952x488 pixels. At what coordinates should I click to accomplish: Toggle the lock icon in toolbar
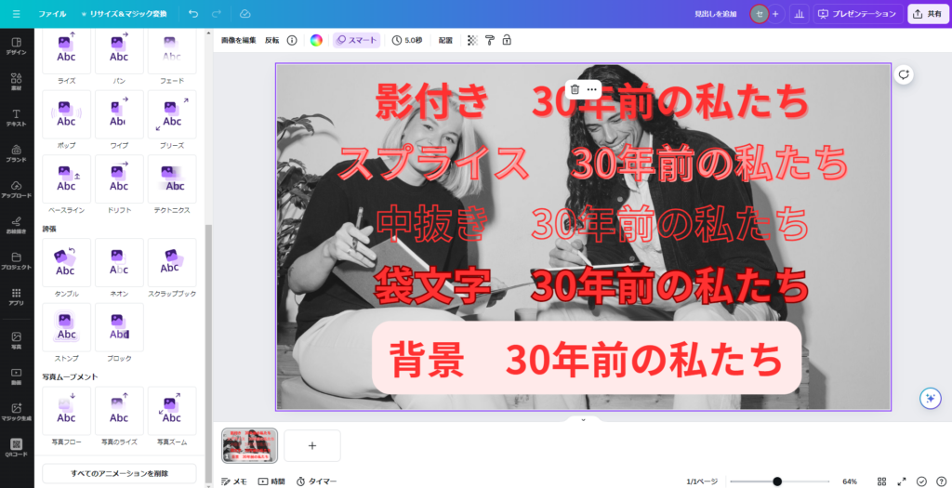pyautogui.click(x=507, y=40)
